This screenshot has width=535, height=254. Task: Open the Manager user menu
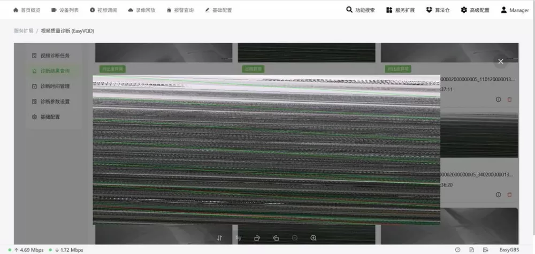515,10
